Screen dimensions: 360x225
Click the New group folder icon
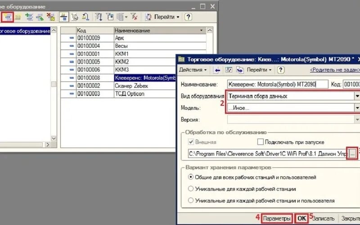click(18, 17)
